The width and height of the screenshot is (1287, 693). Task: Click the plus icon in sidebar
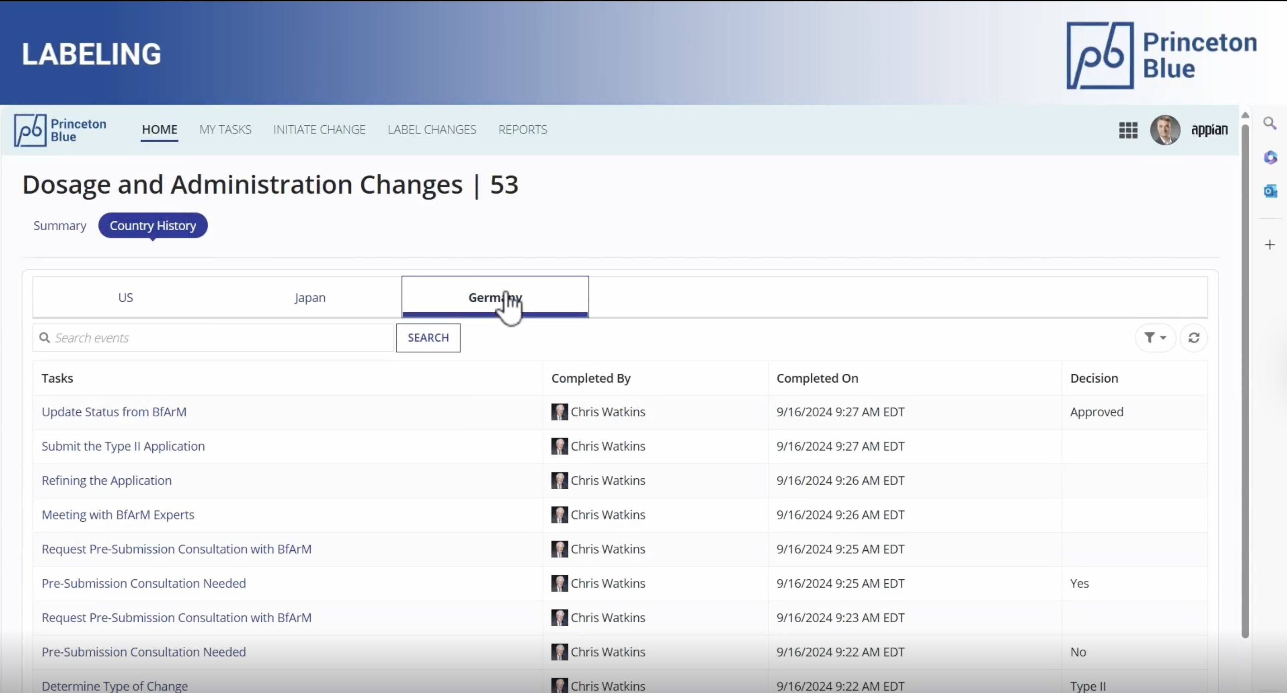click(x=1269, y=245)
